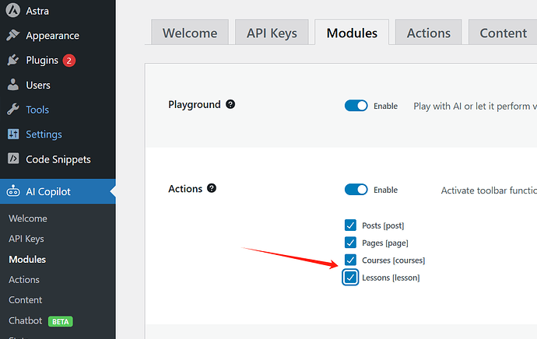The height and width of the screenshot is (339, 537).
Task: Uncheck the Courses [courses] checkbox
Action: coord(350,260)
